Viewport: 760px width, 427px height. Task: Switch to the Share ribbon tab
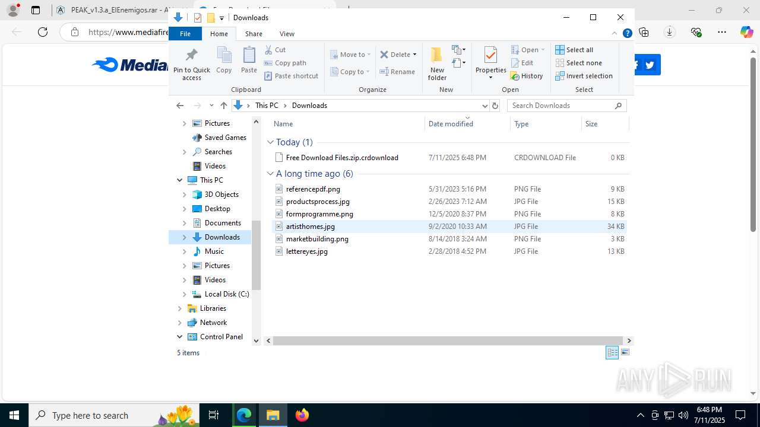(254, 34)
